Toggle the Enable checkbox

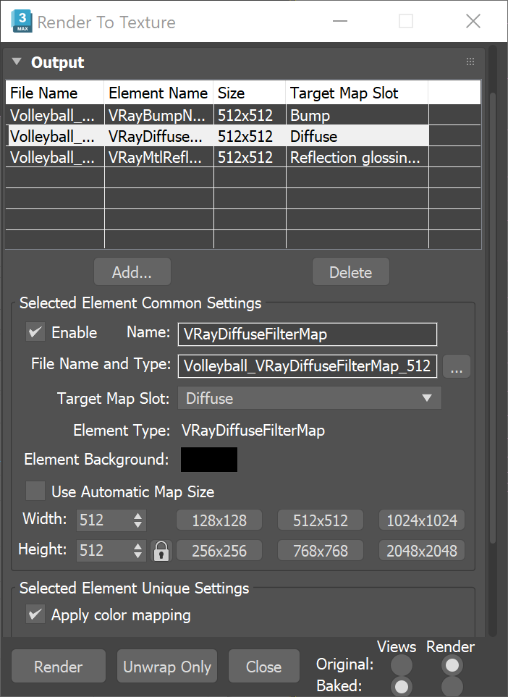point(35,332)
